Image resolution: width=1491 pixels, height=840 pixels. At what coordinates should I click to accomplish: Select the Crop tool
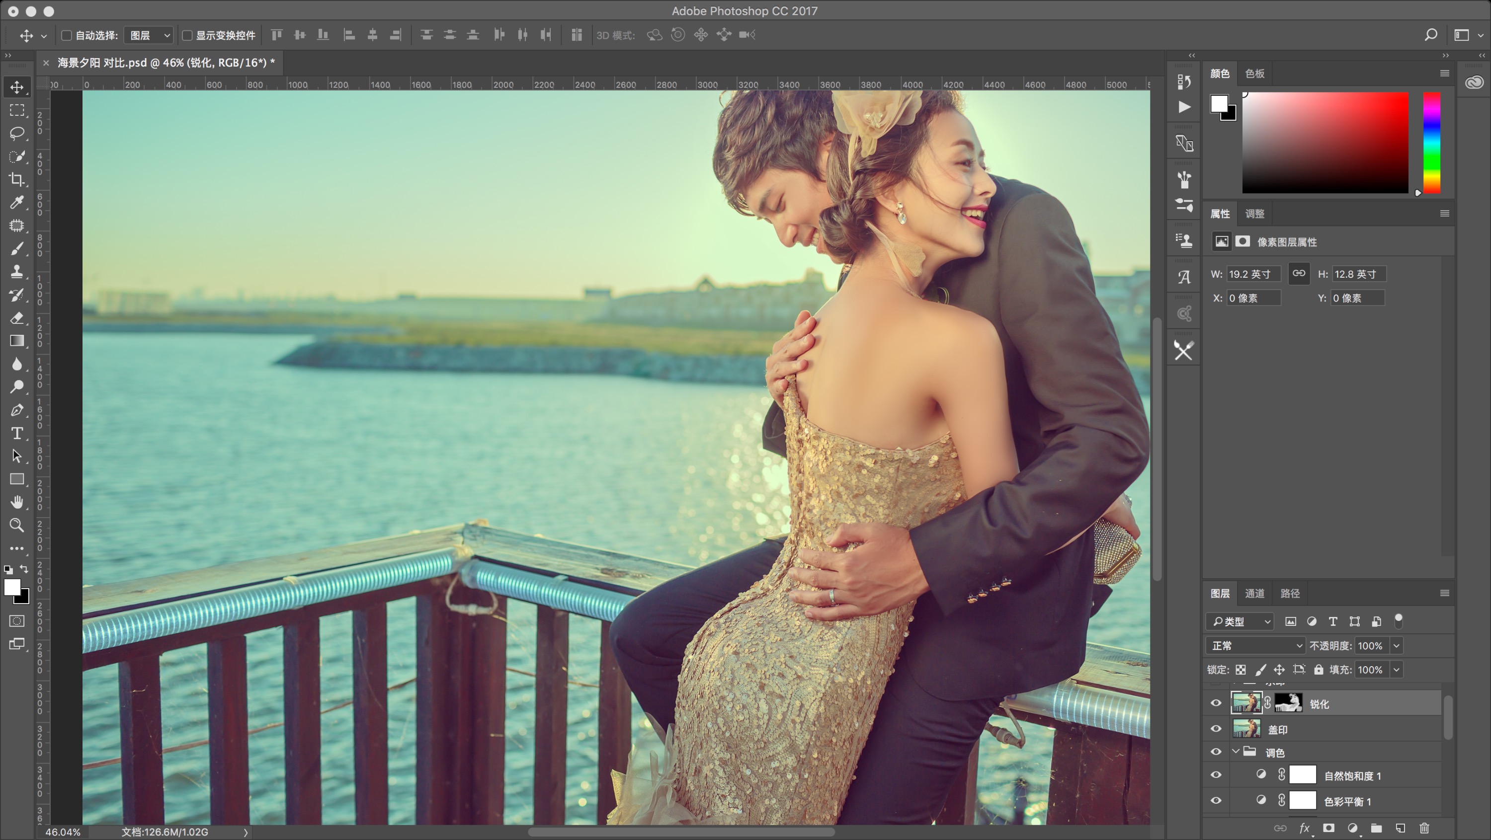coord(17,179)
